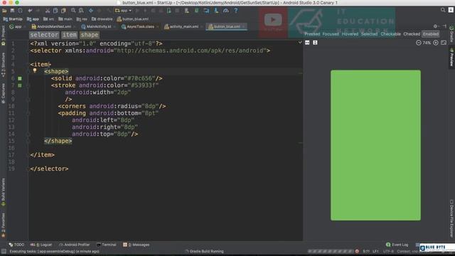Zoom in the preview with plus icon
This screenshot has height=256, width=455.
tap(436, 43)
